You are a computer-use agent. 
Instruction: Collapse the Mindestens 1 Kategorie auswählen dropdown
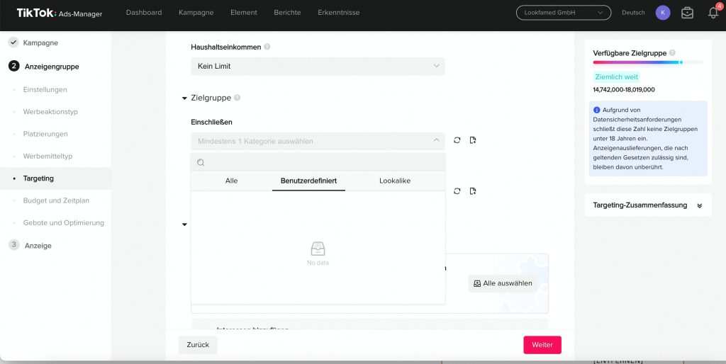[318, 141]
